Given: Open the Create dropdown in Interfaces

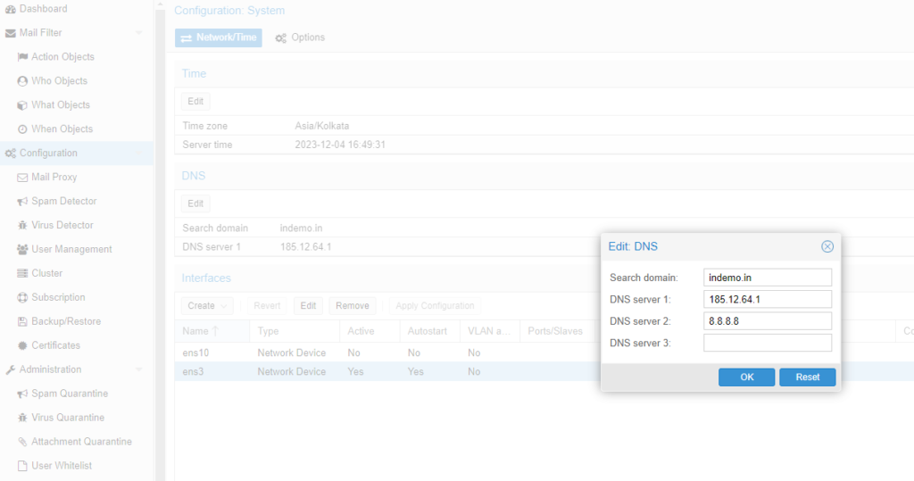Looking at the screenshot, I should click(x=207, y=305).
